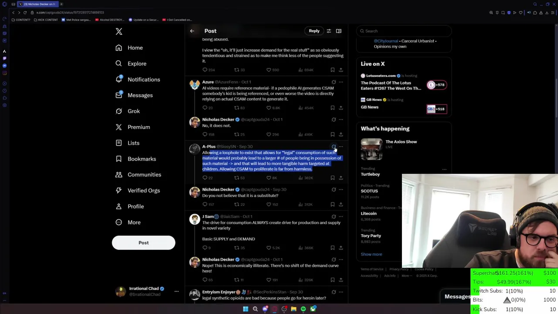
Task: Go back using the arrow beside Post
Action: [192, 31]
